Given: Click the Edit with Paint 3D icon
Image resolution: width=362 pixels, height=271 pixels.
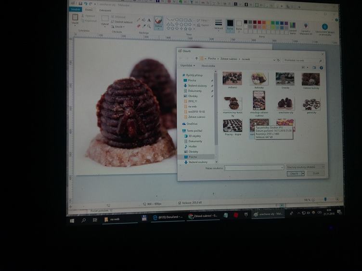Looking at the screenshot, I should 306,25.
